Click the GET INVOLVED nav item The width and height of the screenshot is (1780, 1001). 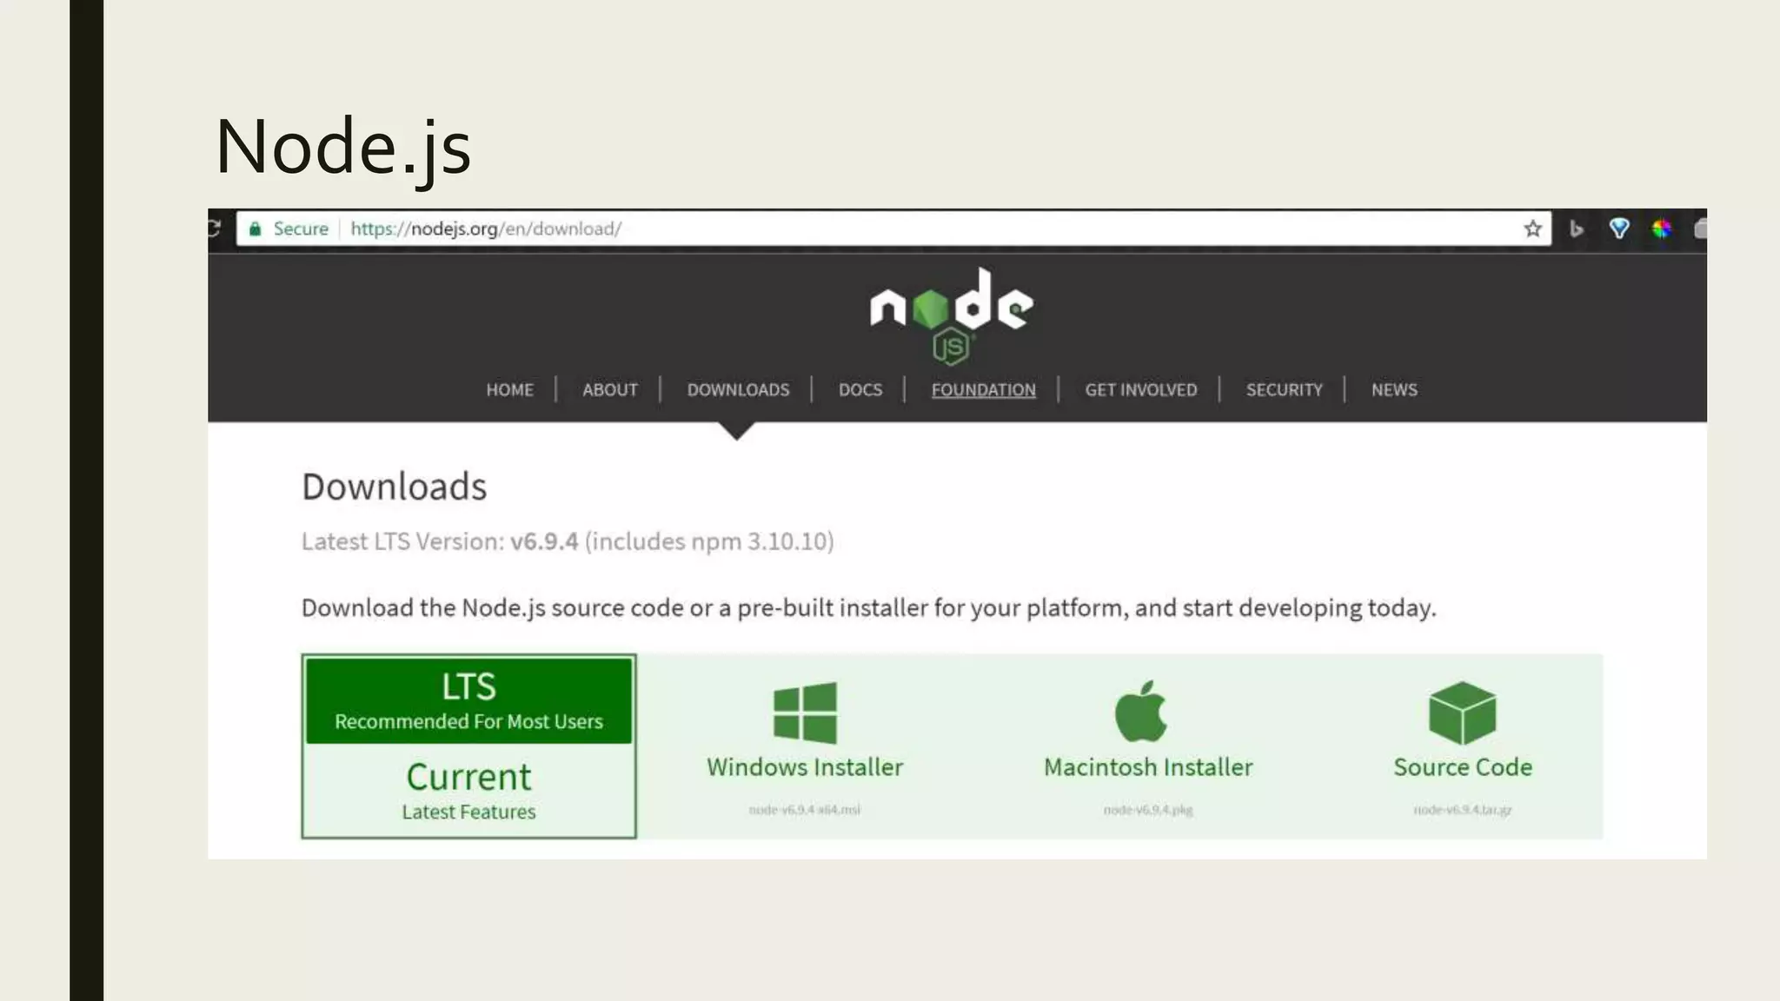1140,390
